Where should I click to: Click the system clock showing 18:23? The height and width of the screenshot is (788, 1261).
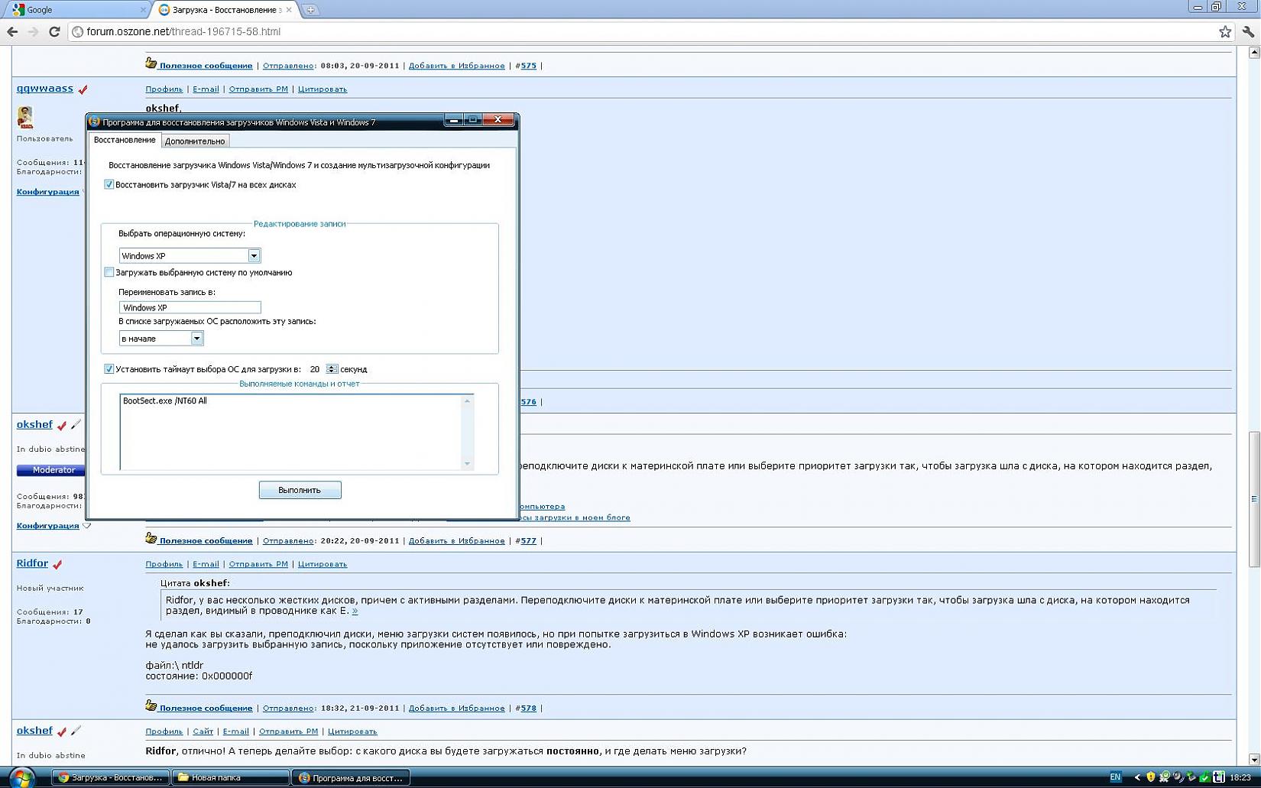tap(1240, 777)
